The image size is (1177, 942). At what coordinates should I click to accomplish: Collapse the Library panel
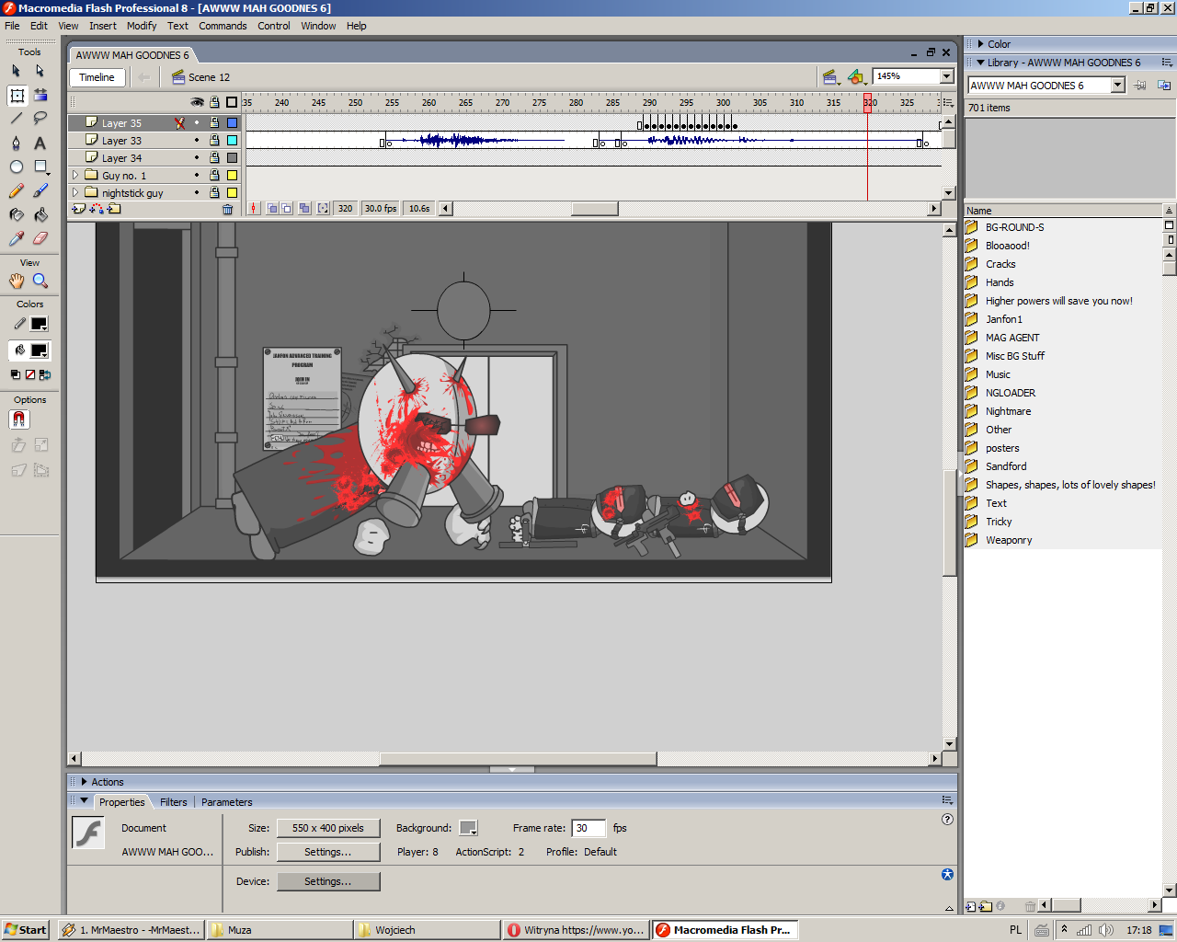tap(981, 63)
